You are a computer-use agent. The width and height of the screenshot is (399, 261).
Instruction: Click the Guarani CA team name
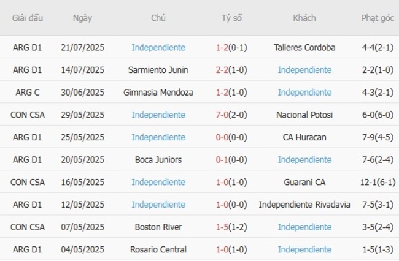[x=304, y=182]
